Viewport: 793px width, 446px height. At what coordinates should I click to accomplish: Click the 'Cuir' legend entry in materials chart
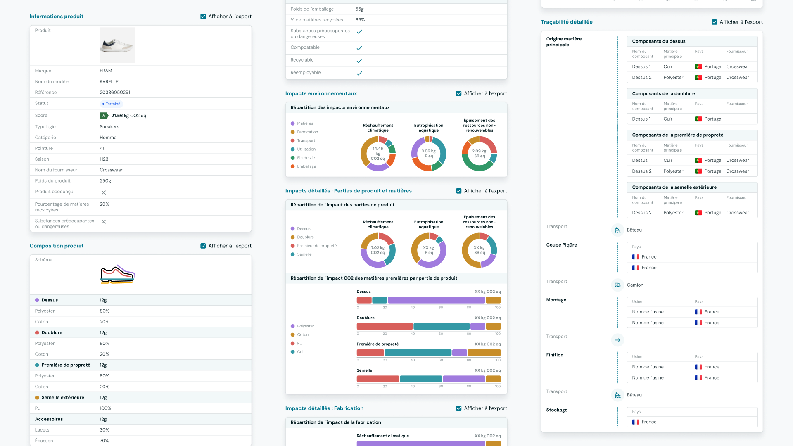[298, 352]
